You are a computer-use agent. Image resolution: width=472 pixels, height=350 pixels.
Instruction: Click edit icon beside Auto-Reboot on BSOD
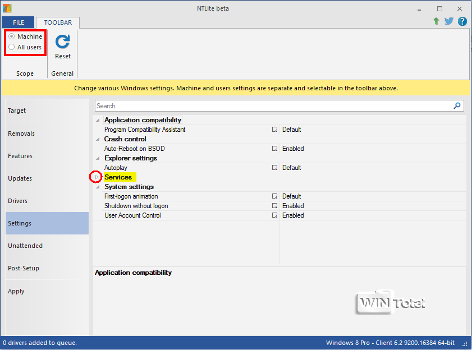tap(274, 149)
